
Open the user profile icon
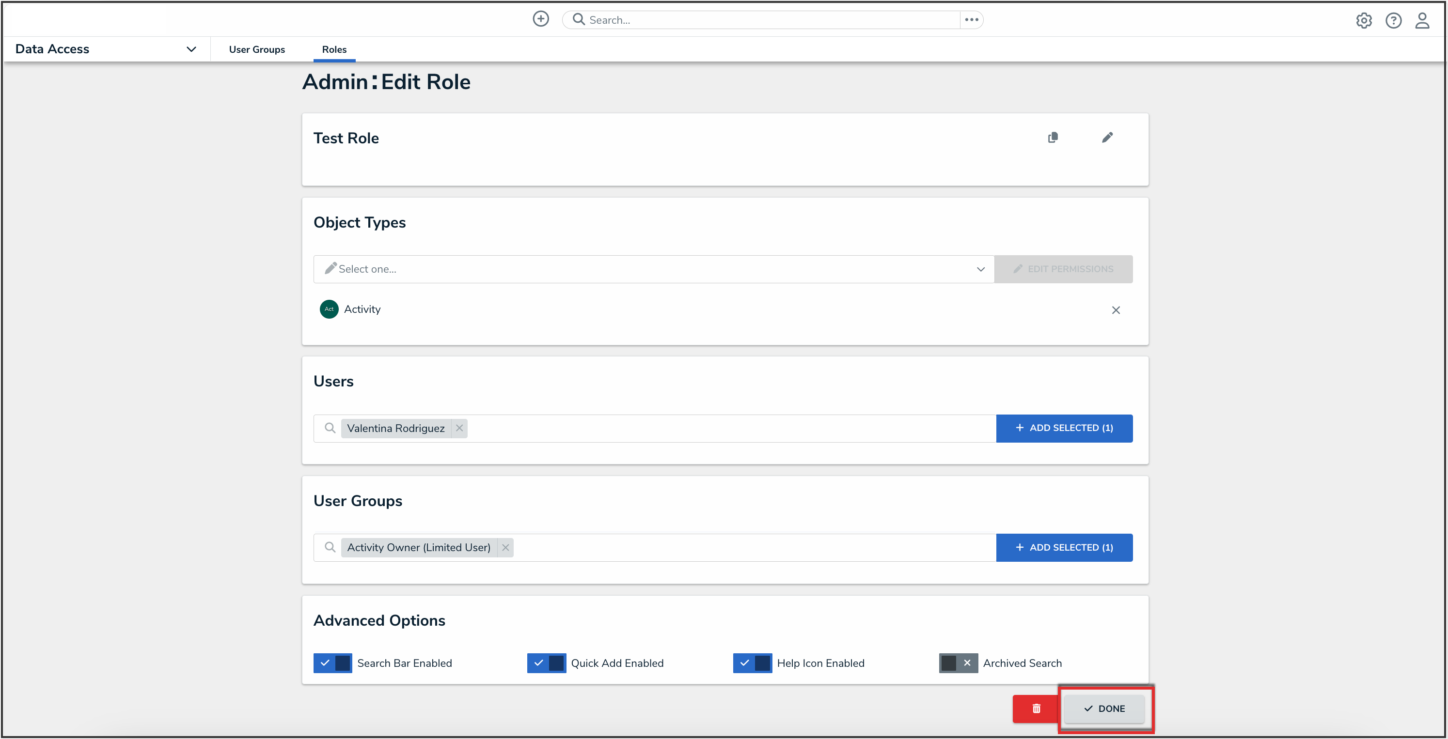click(x=1422, y=21)
